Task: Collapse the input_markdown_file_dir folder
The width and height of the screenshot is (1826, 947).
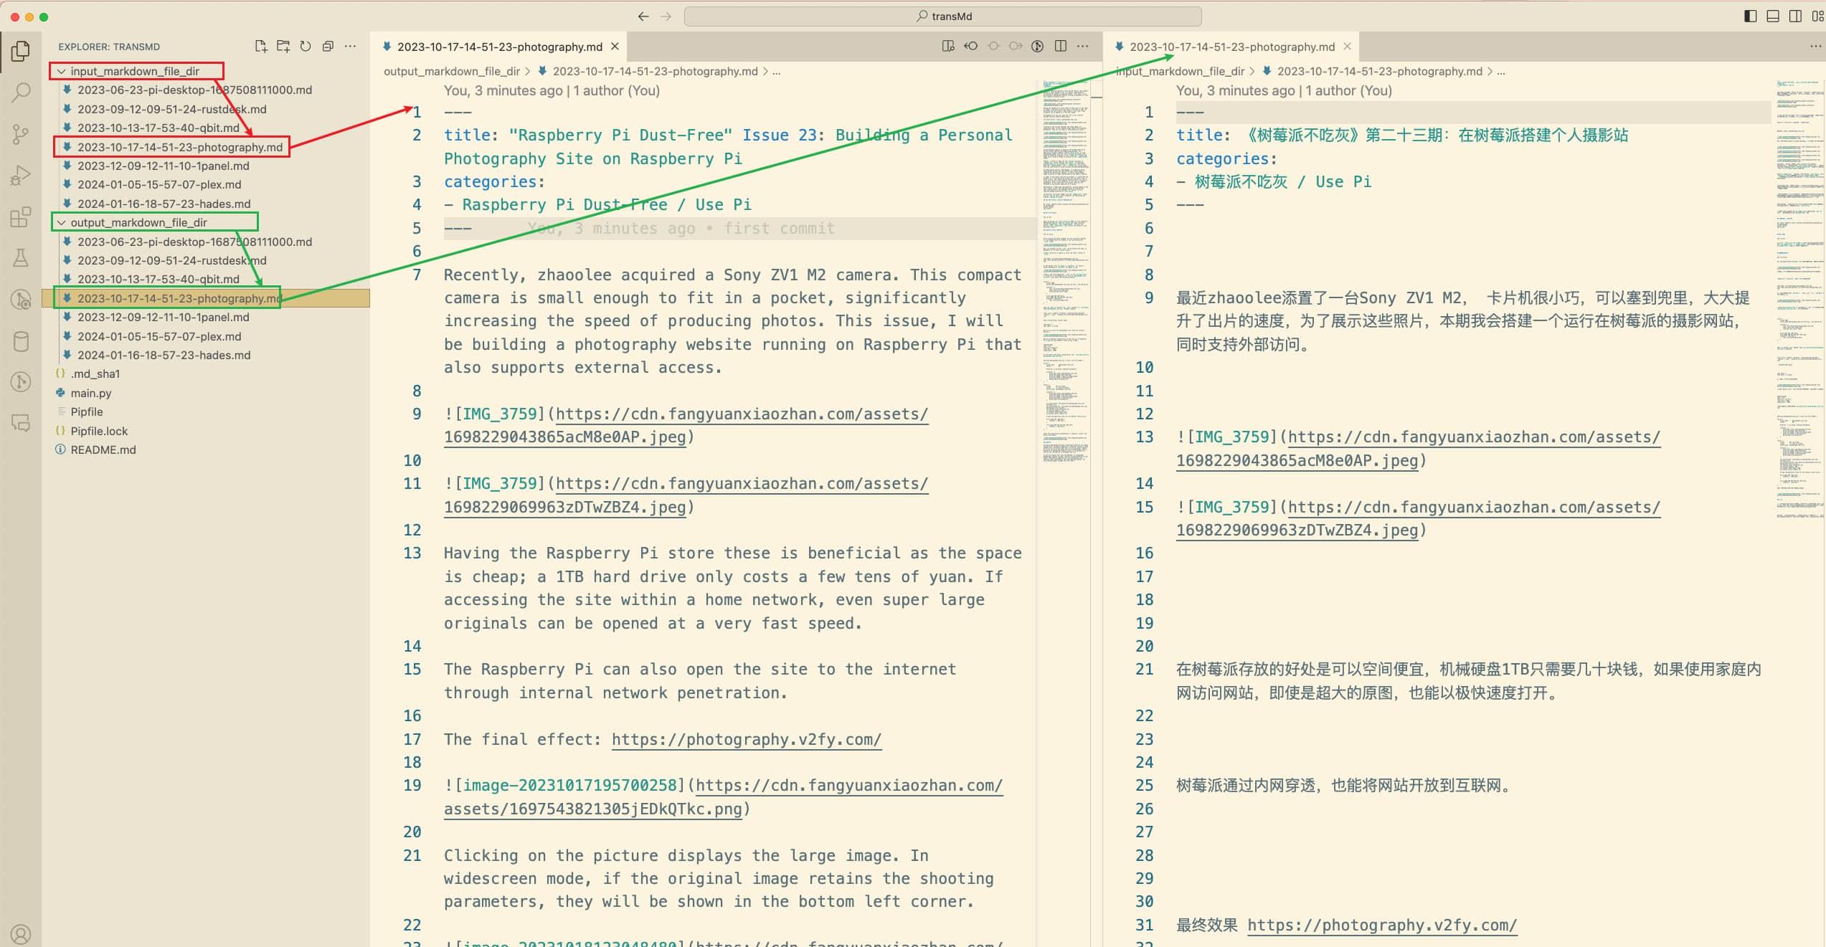Action: pos(134,71)
